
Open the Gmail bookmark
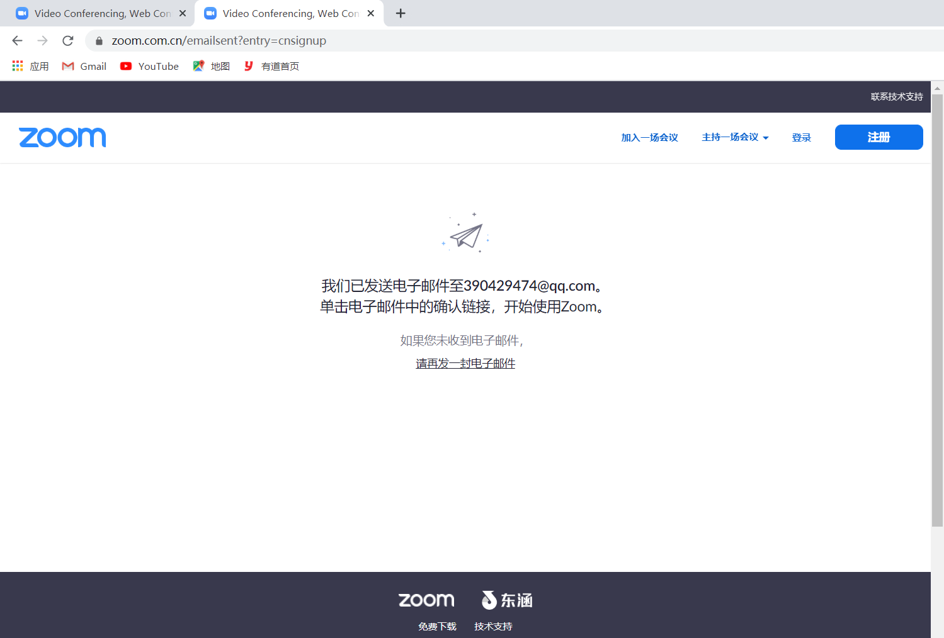[x=84, y=66]
